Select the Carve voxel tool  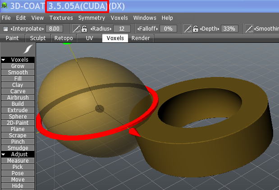(x=18, y=91)
